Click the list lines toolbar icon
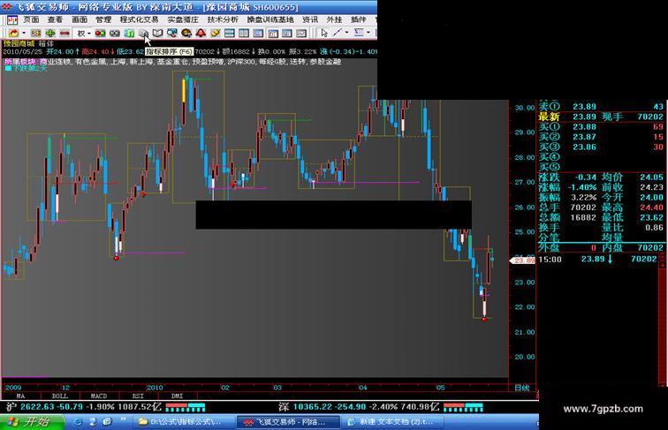Viewport: 668px width, 430px height. (359, 33)
